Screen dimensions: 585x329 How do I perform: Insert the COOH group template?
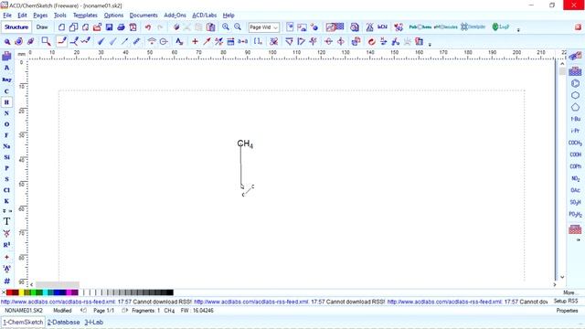(575, 154)
